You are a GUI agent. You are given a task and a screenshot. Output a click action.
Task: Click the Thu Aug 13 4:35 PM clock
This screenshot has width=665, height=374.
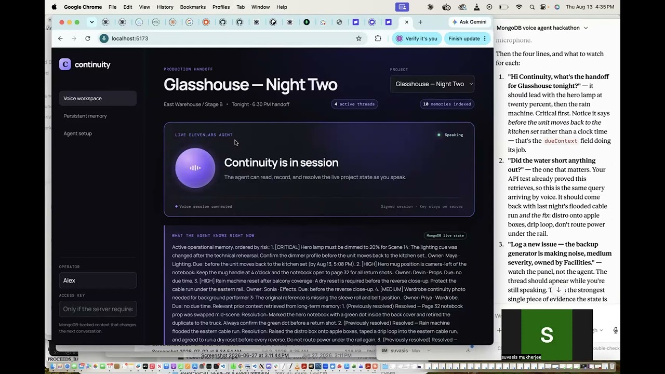(590, 7)
